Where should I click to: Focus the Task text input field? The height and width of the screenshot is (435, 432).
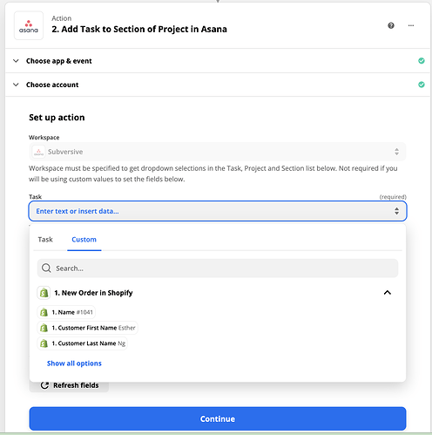pos(218,211)
